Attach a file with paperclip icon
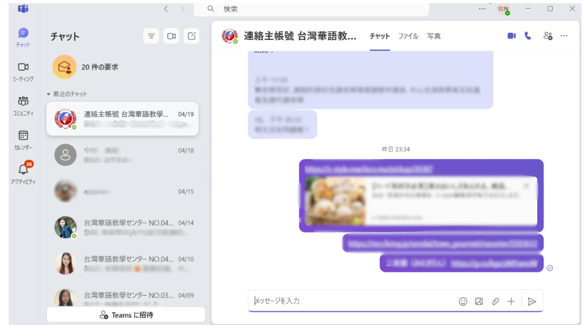Screen dimensions: 587x325 pos(495,301)
